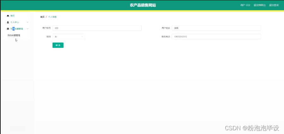Click the 个人信息 breadcrumb item

pyautogui.click(x=52, y=17)
